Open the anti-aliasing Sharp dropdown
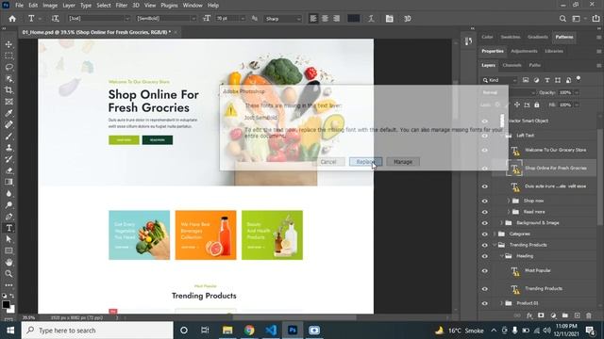This screenshot has height=339, width=604. point(283,19)
